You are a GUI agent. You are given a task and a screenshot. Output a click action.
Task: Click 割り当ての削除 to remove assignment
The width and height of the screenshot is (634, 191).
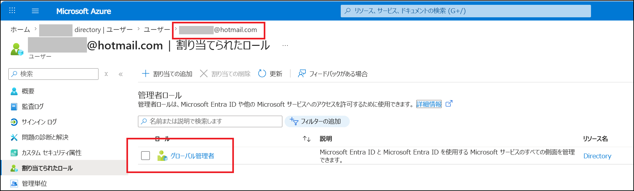(225, 74)
